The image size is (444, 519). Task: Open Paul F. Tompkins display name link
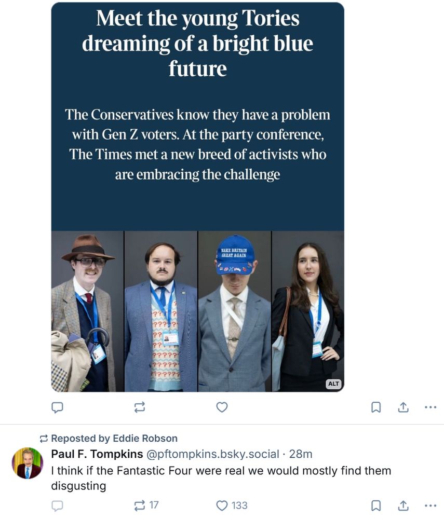coord(97,454)
